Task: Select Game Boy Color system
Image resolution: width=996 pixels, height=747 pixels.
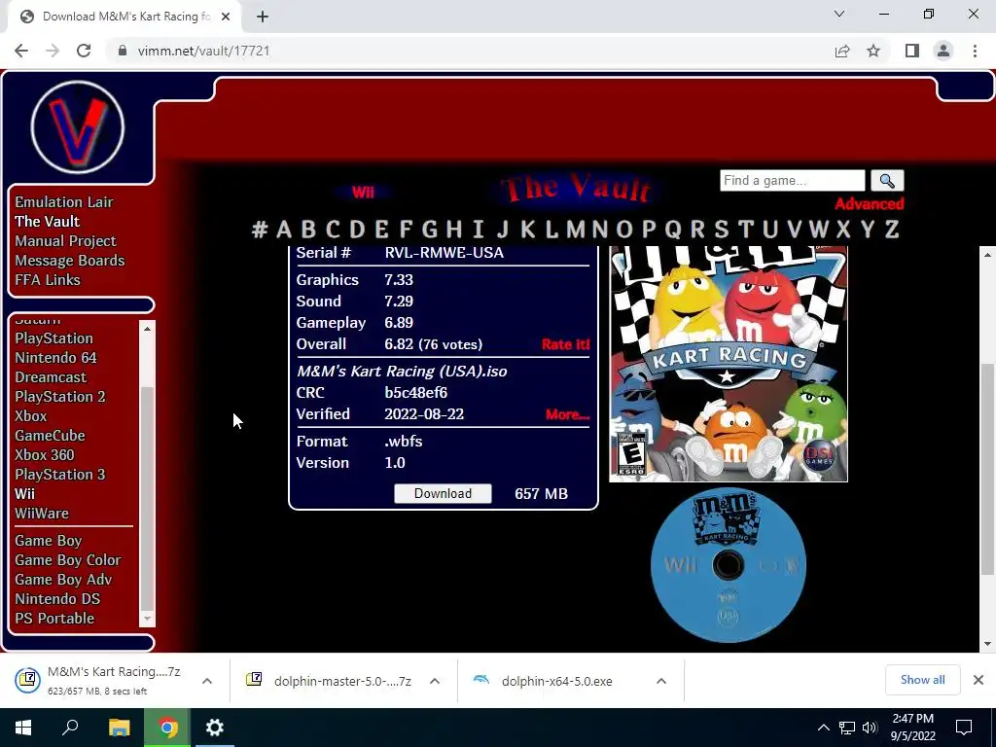Action: tap(68, 560)
